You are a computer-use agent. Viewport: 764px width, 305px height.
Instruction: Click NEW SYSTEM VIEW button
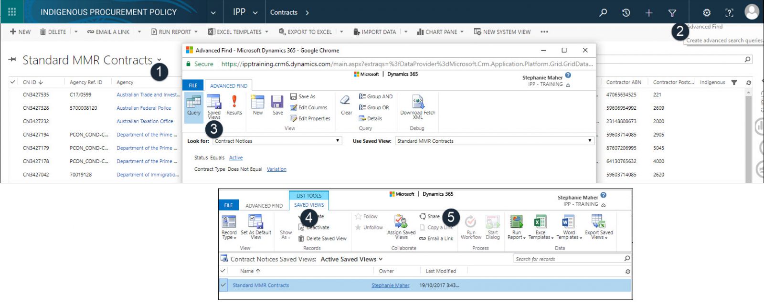[502, 32]
